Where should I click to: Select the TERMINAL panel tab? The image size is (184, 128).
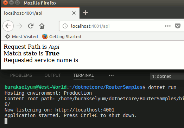coord(83,75)
